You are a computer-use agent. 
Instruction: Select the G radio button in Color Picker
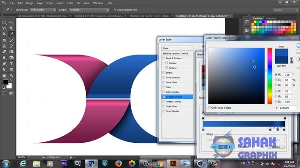(x=276, y=97)
